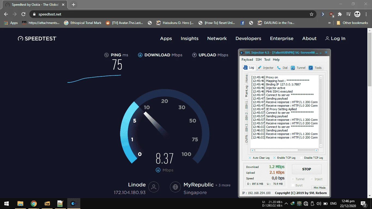Open the notification center icon
The image size is (372, 209).
tap(364, 204)
